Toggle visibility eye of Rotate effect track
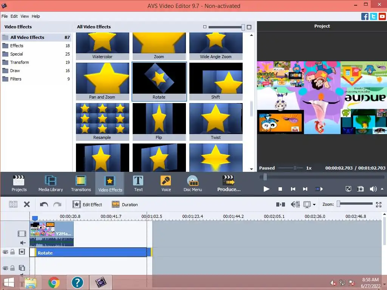 pyautogui.click(x=5, y=252)
